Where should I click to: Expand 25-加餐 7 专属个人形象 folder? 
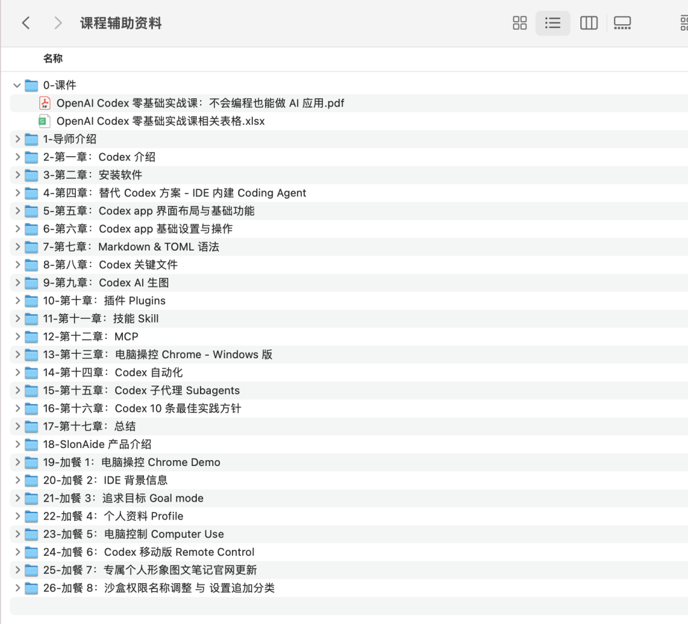[18, 570]
